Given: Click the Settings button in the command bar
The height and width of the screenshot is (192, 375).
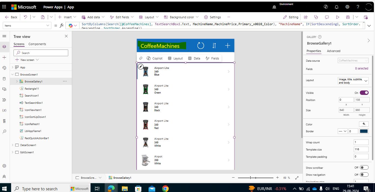Looking at the screenshot, I should point(213,17).
